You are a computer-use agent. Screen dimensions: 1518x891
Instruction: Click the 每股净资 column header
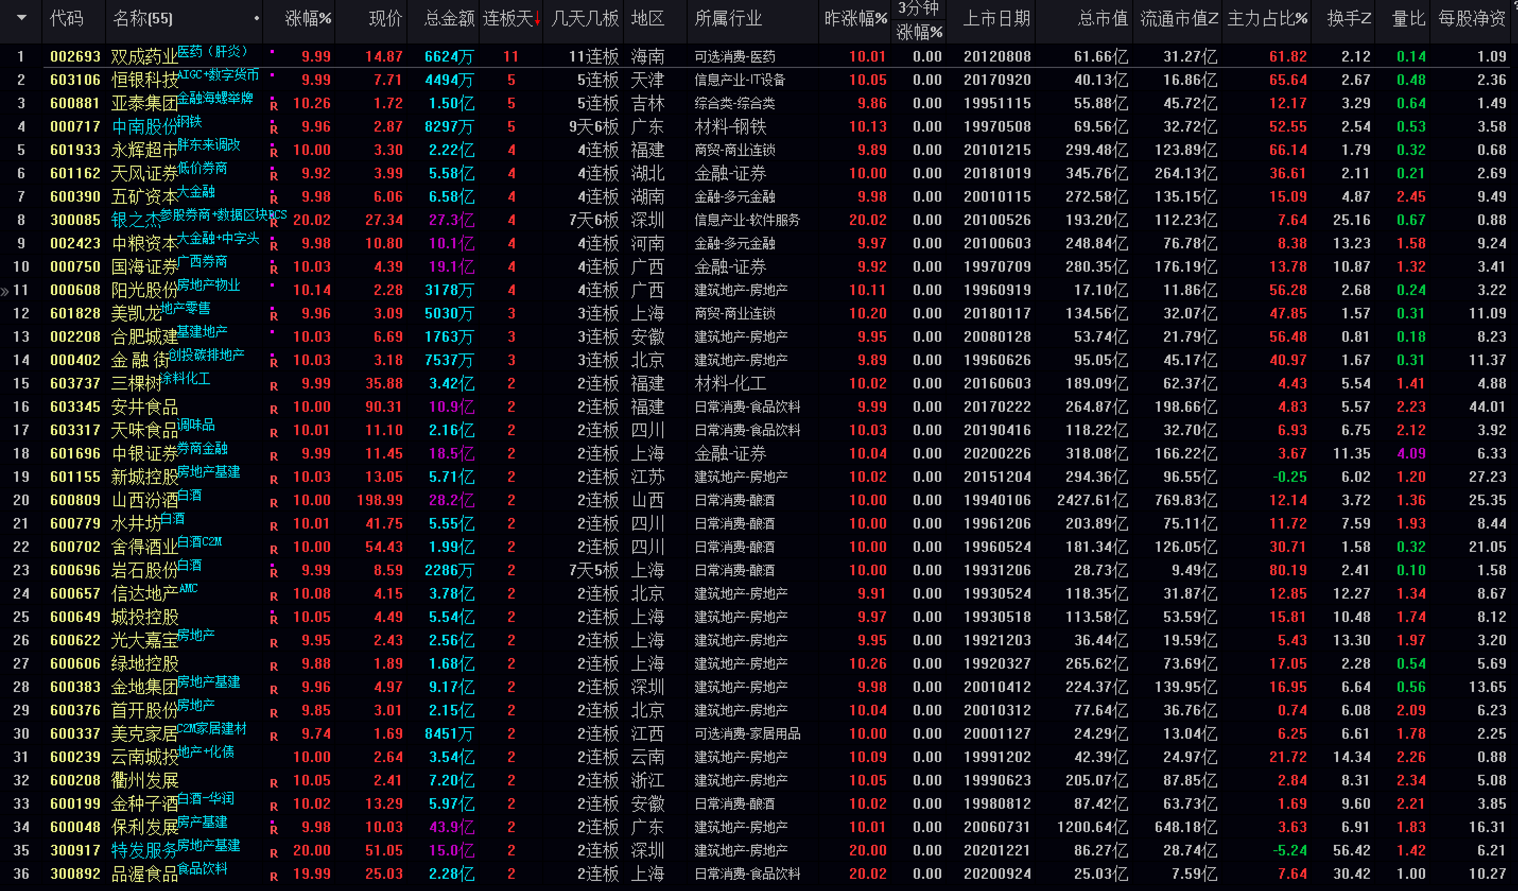1472,19
